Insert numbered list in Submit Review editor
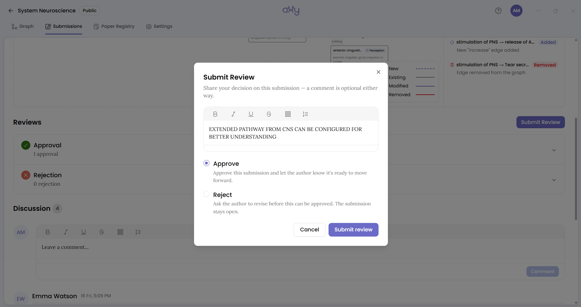This screenshot has width=581, height=307. click(x=306, y=114)
